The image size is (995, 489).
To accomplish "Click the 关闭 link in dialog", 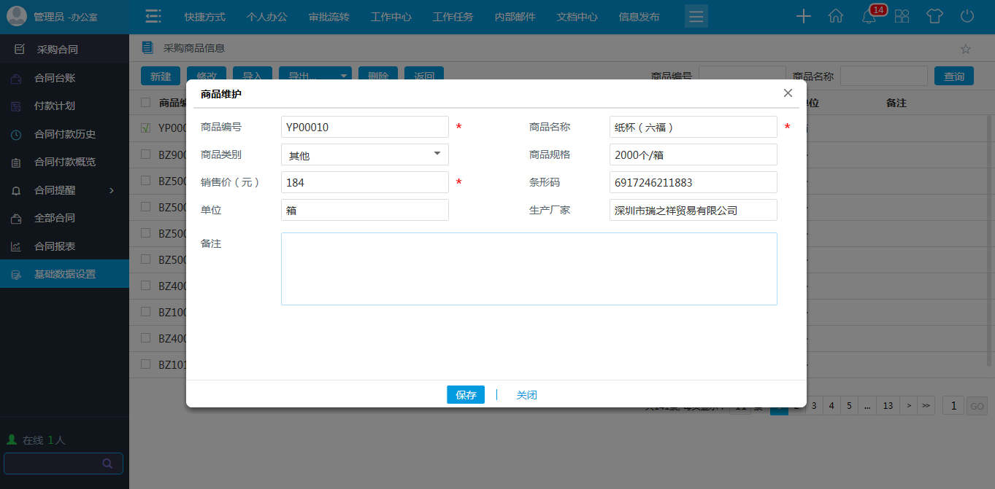I will tap(526, 395).
